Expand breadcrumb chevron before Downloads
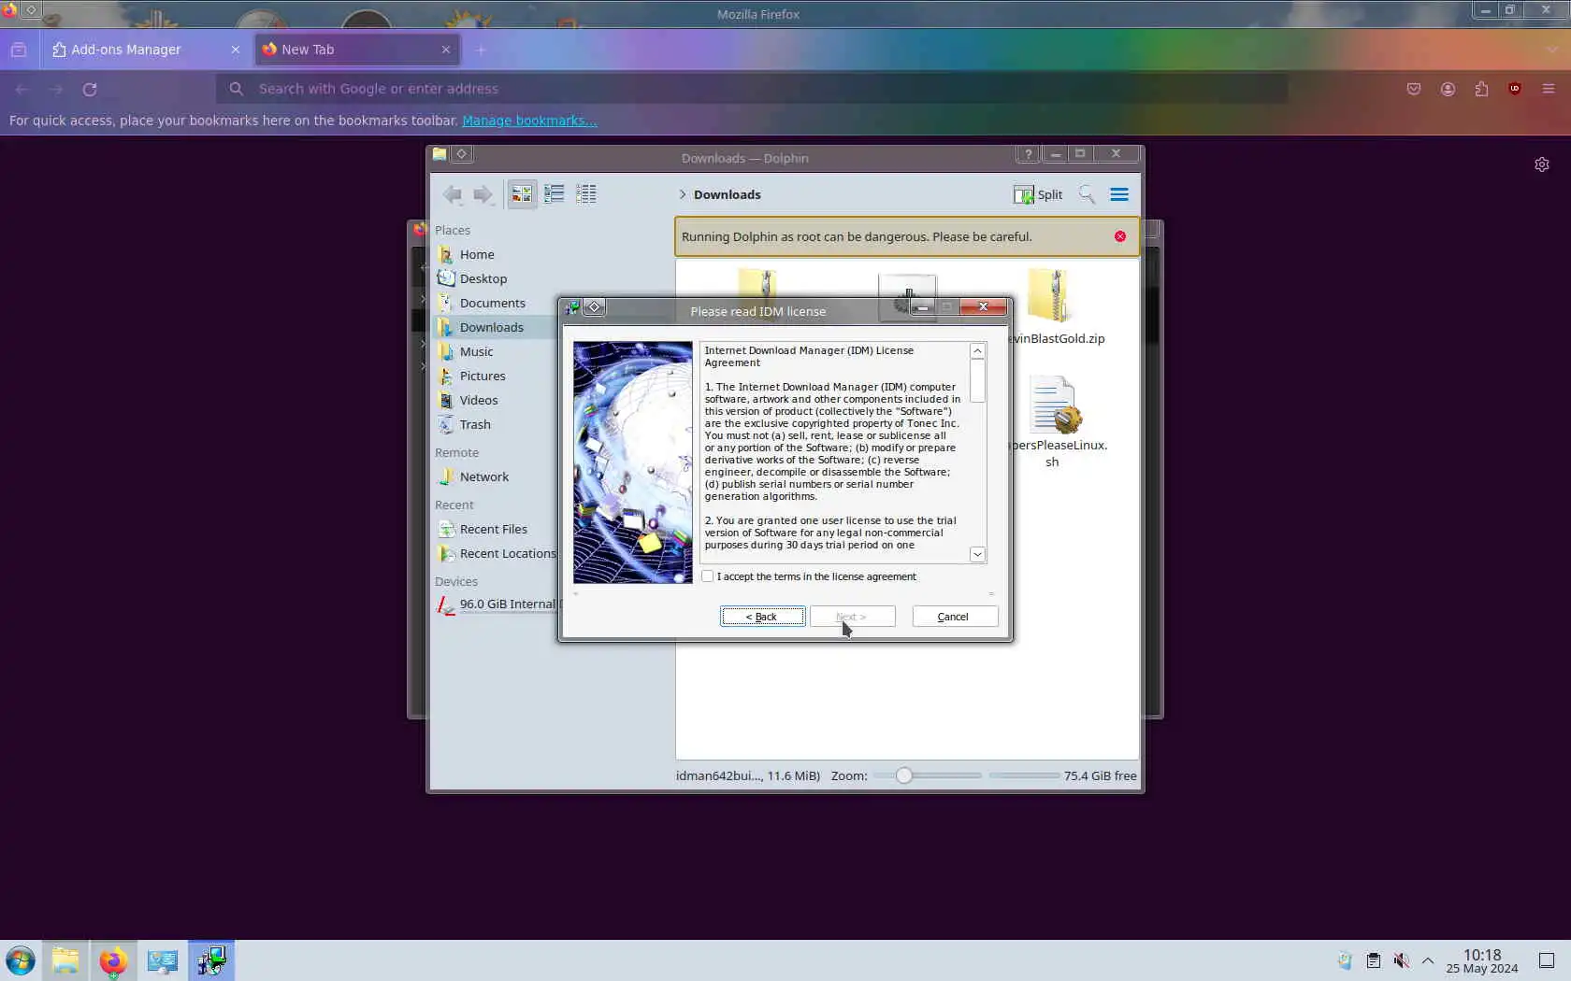Screen dimensions: 1571x981 pos(683,194)
